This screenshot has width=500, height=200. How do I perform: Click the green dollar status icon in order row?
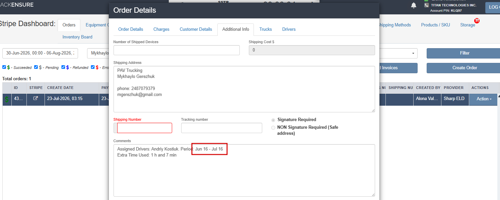coord(7,99)
